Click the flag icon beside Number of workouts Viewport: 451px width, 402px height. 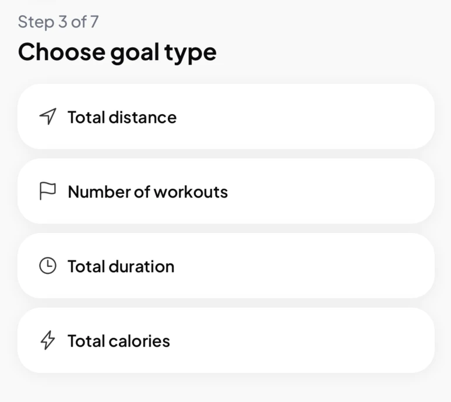[x=48, y=191]
